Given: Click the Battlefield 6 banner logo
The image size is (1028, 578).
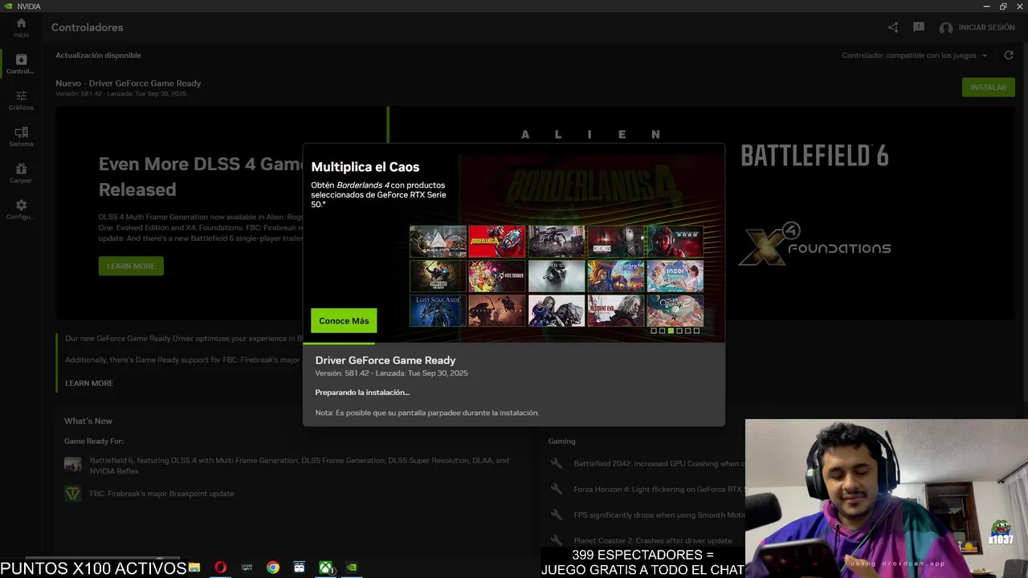Looking at the screenshot, I should [x=814, y=156].
